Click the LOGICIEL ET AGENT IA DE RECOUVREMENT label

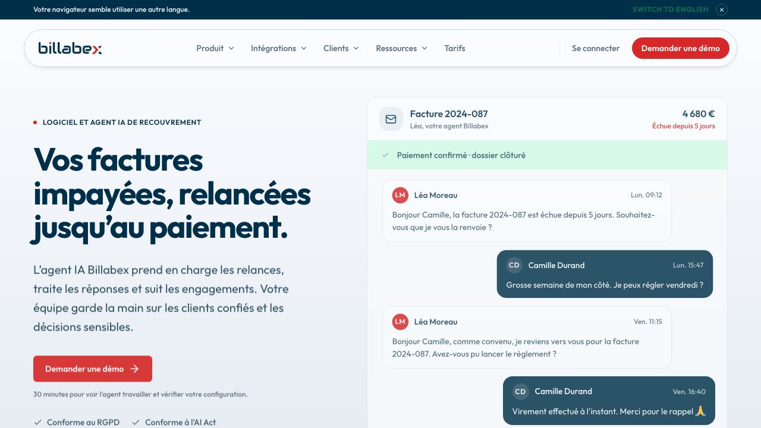tap(122, 122)
